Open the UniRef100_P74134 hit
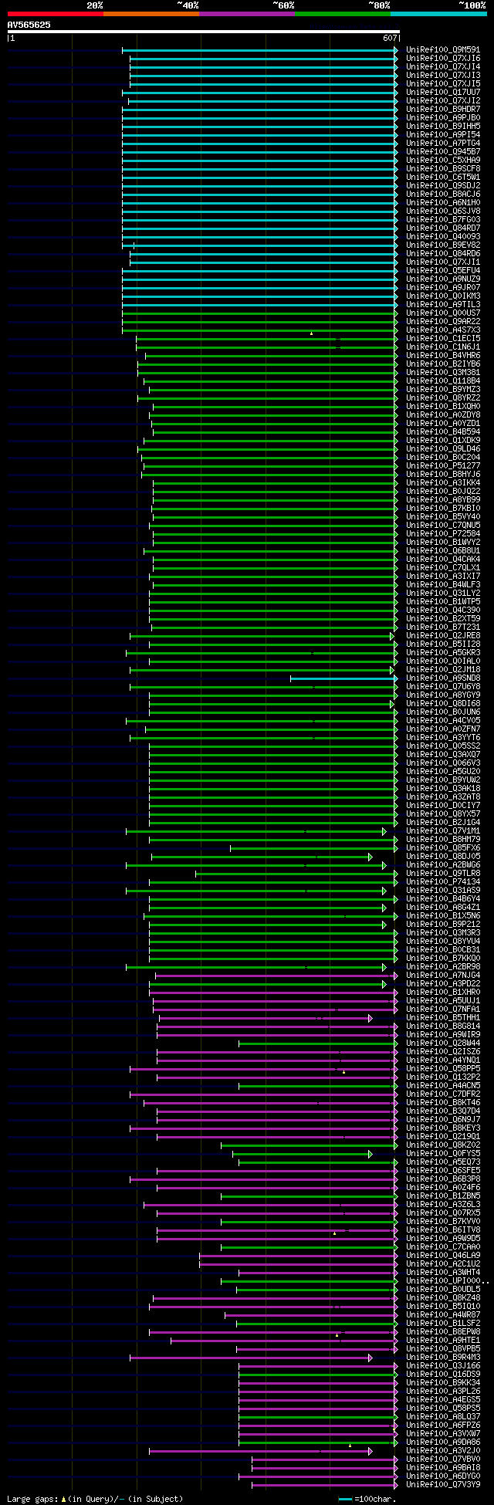The image size is (494, 1505). point(443,882)
